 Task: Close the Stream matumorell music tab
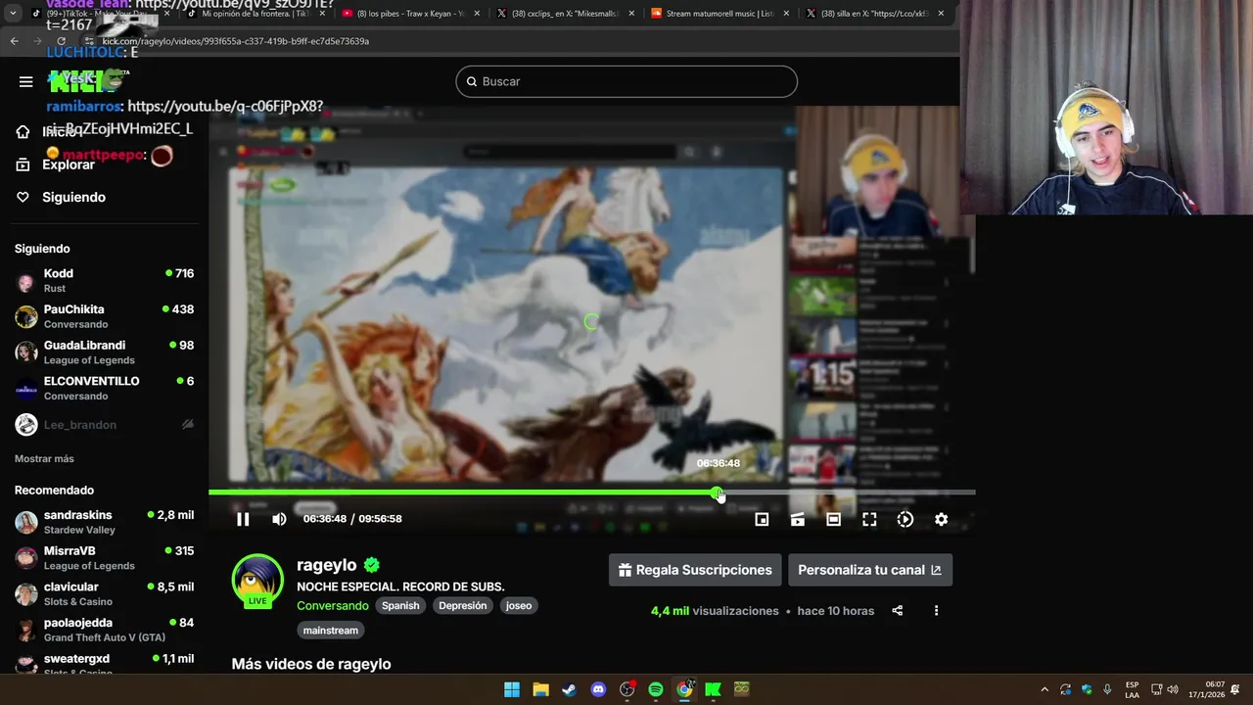(786, 14)
